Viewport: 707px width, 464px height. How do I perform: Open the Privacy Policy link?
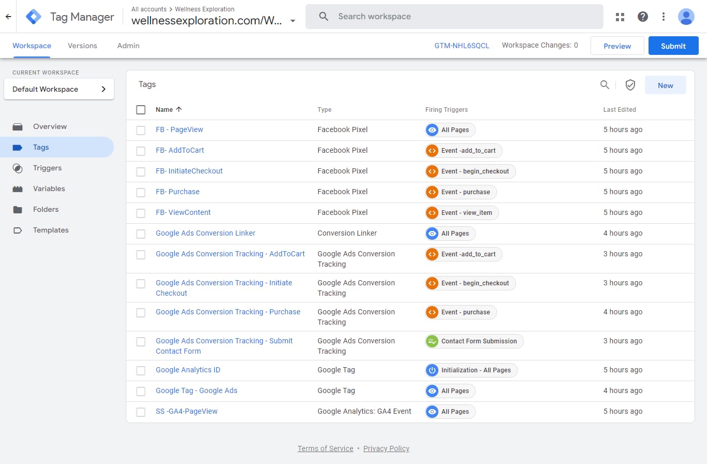(386, 448)
